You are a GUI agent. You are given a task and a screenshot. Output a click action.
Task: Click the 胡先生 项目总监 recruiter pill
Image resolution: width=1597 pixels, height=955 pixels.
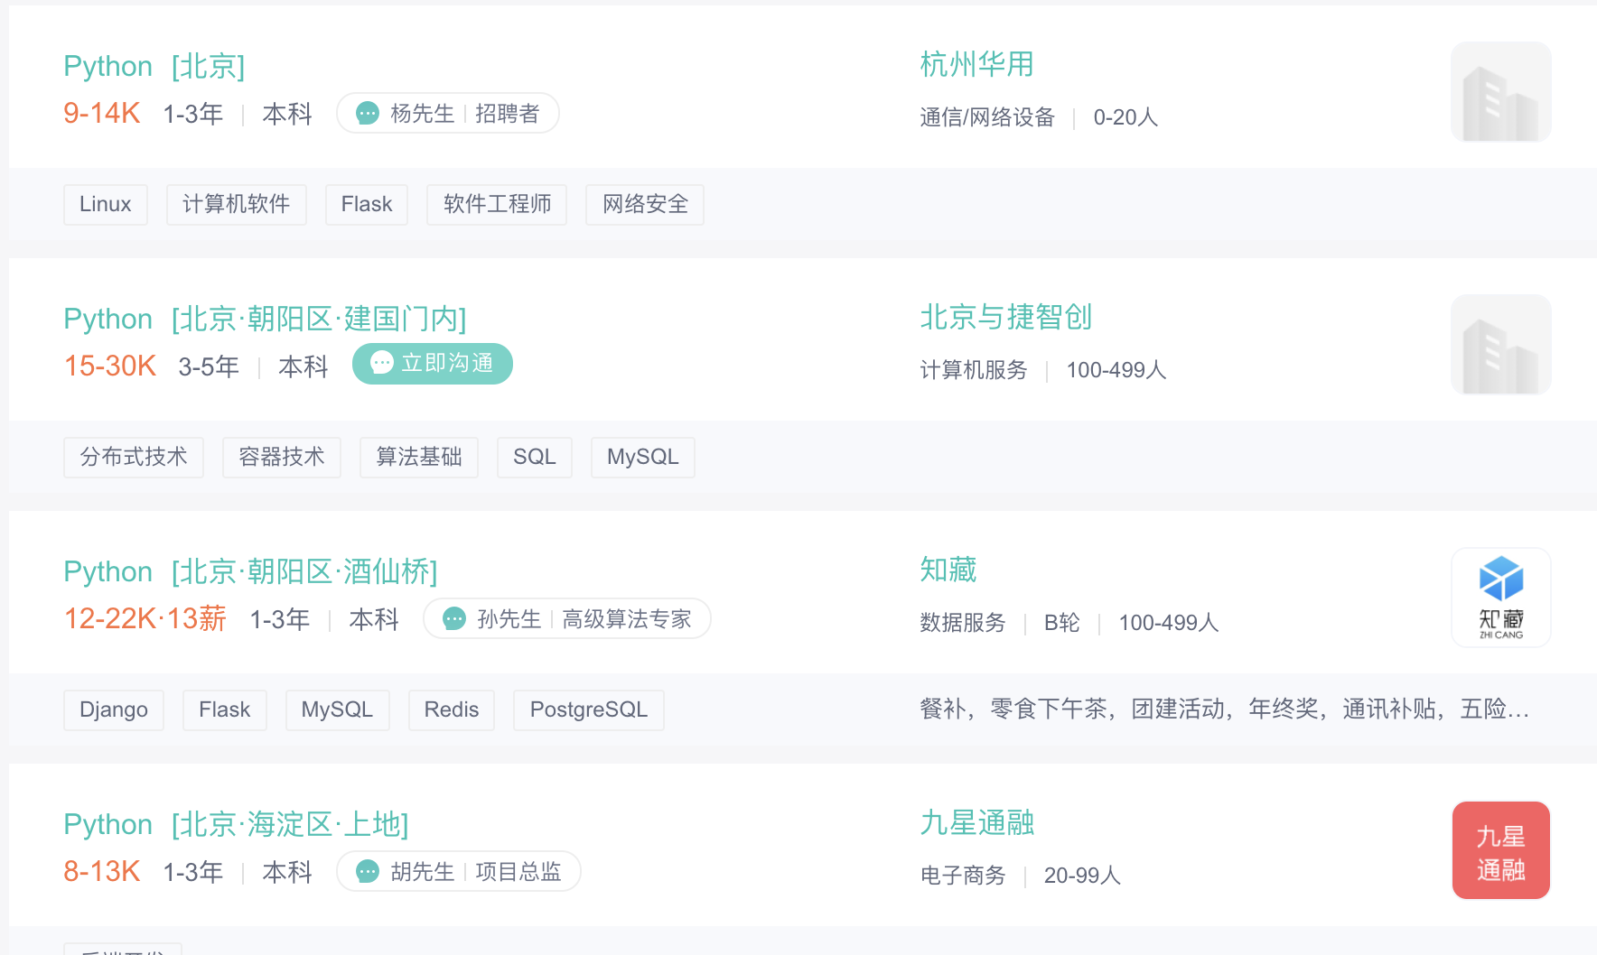(x=459, y=872)
